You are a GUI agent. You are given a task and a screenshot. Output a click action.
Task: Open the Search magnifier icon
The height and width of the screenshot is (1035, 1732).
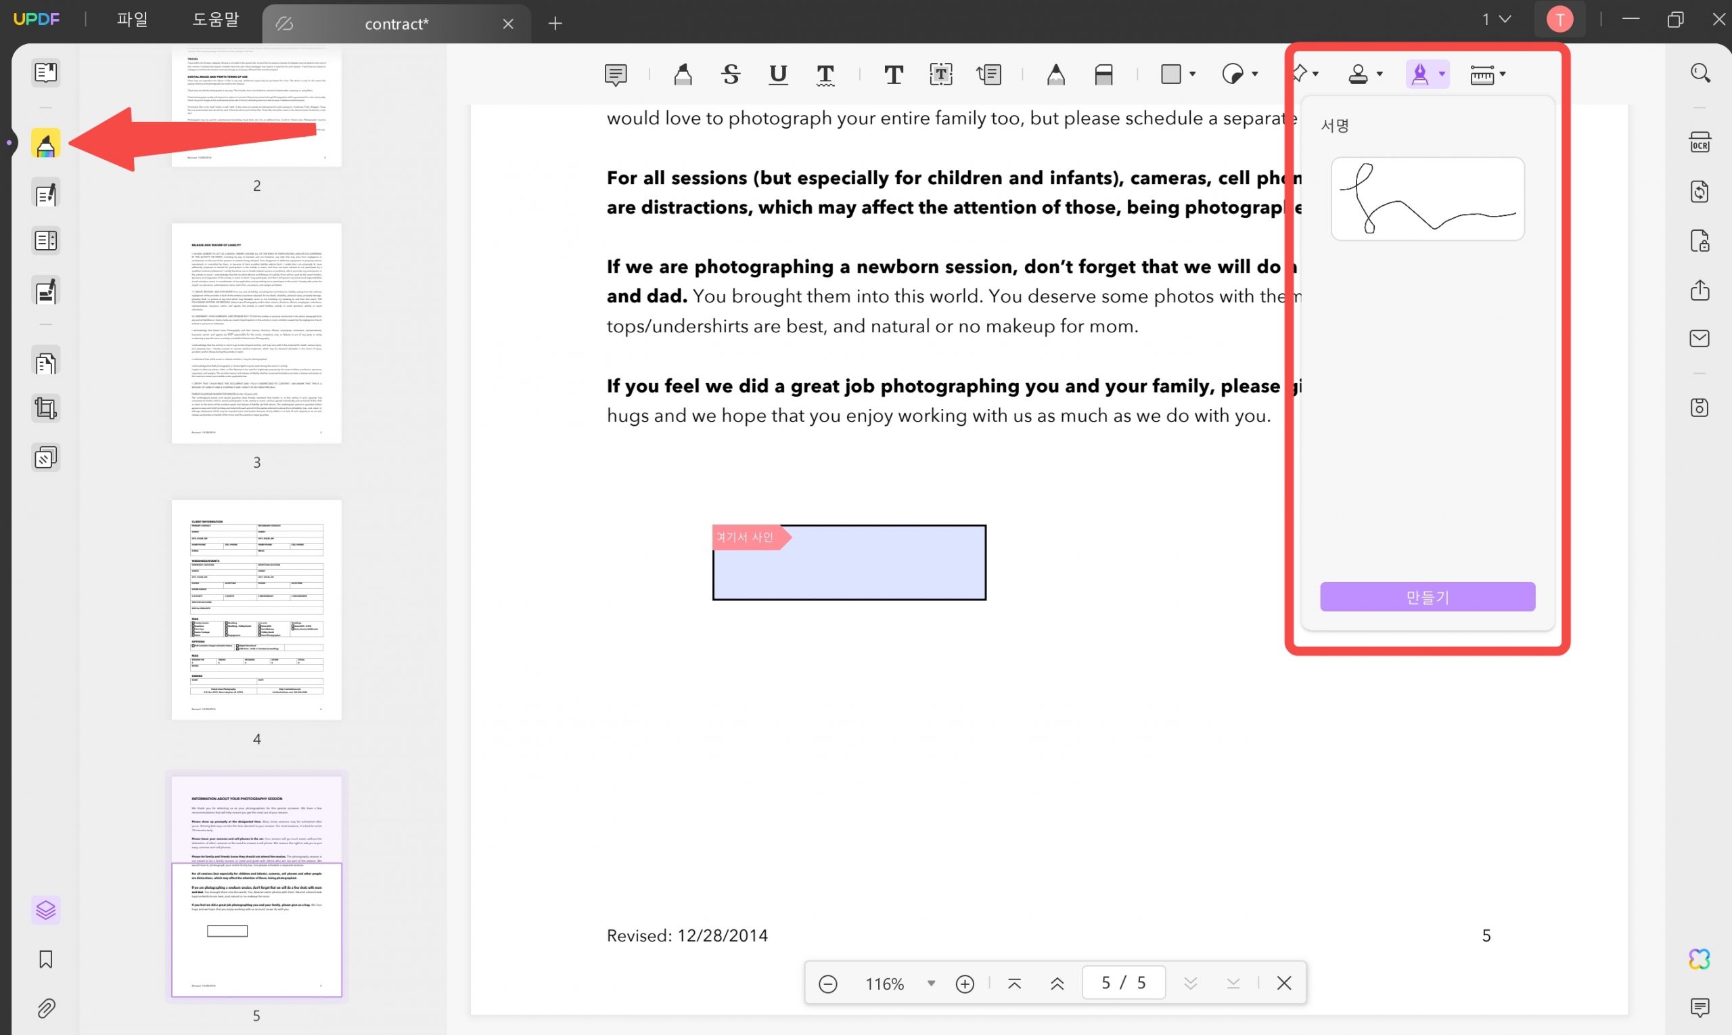1700,72
